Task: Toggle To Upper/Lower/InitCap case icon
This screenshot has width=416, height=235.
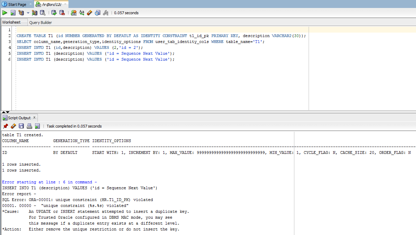Action: [82, 13]
